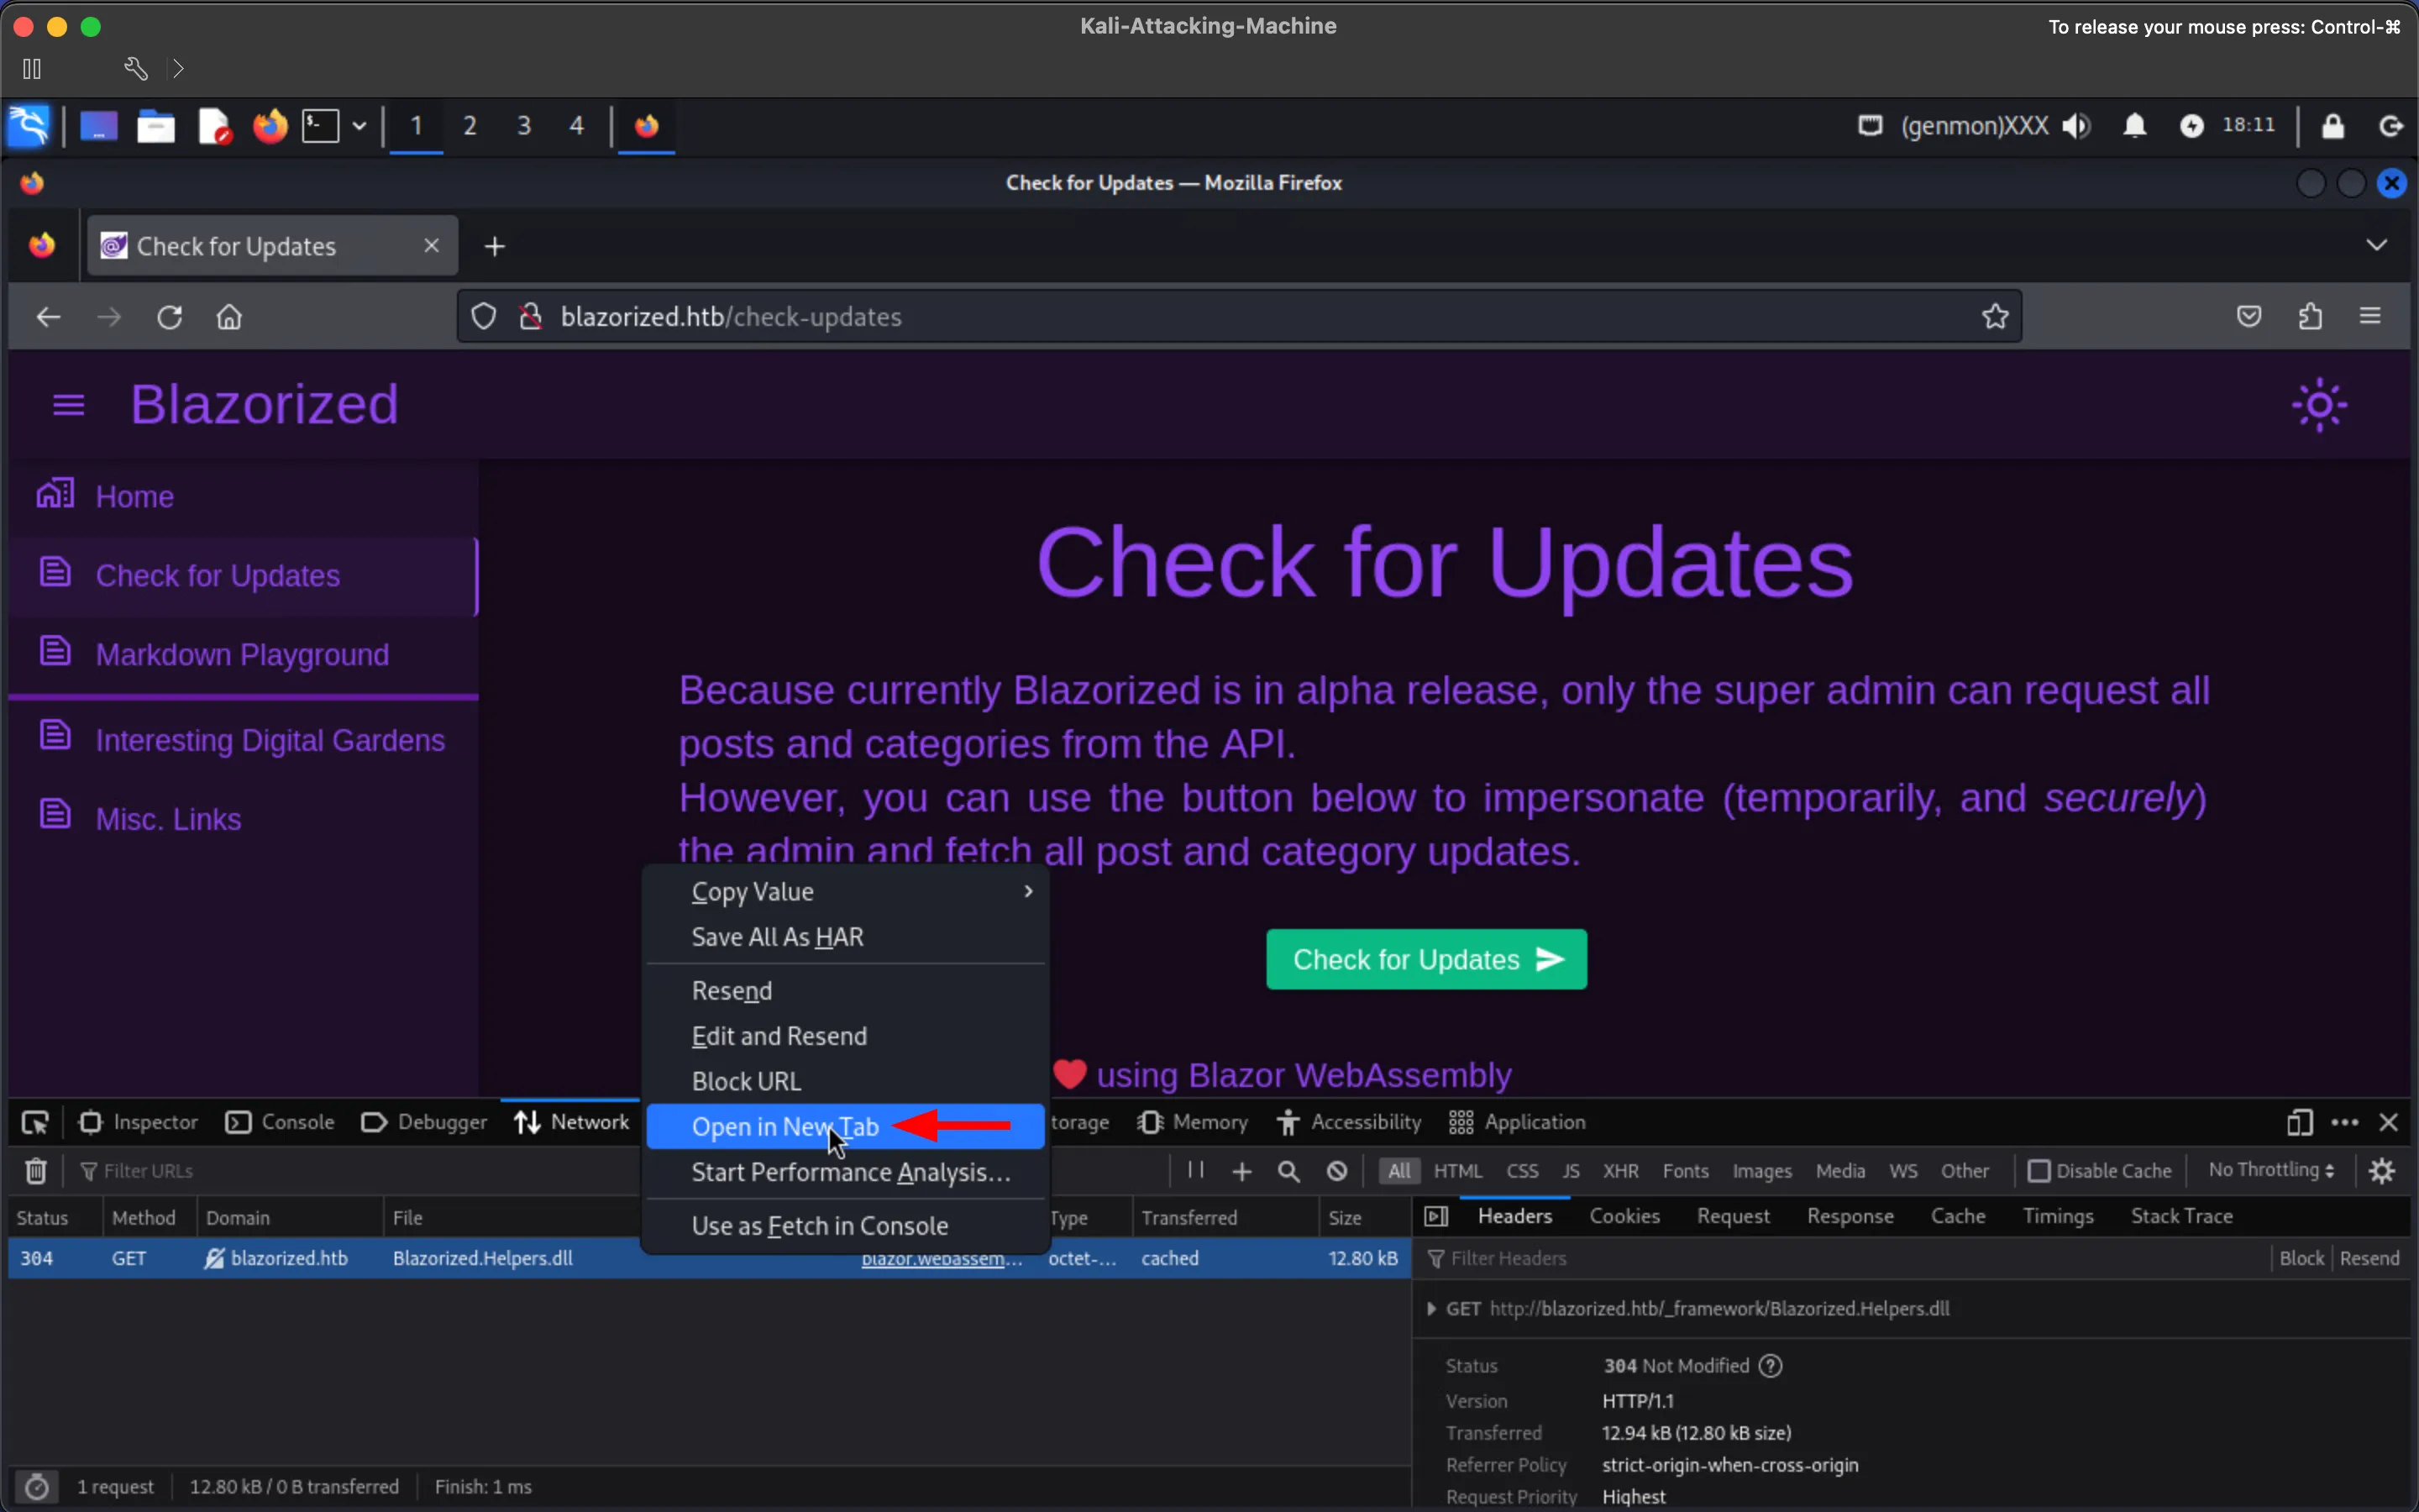The height and width of the screenshot is (1512, 2419).
Task: Filter requests by Images
Action: 1761,1170
